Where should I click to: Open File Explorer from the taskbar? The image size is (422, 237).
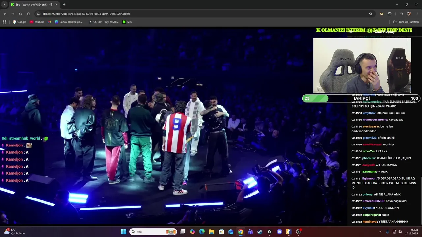(212, 232)
